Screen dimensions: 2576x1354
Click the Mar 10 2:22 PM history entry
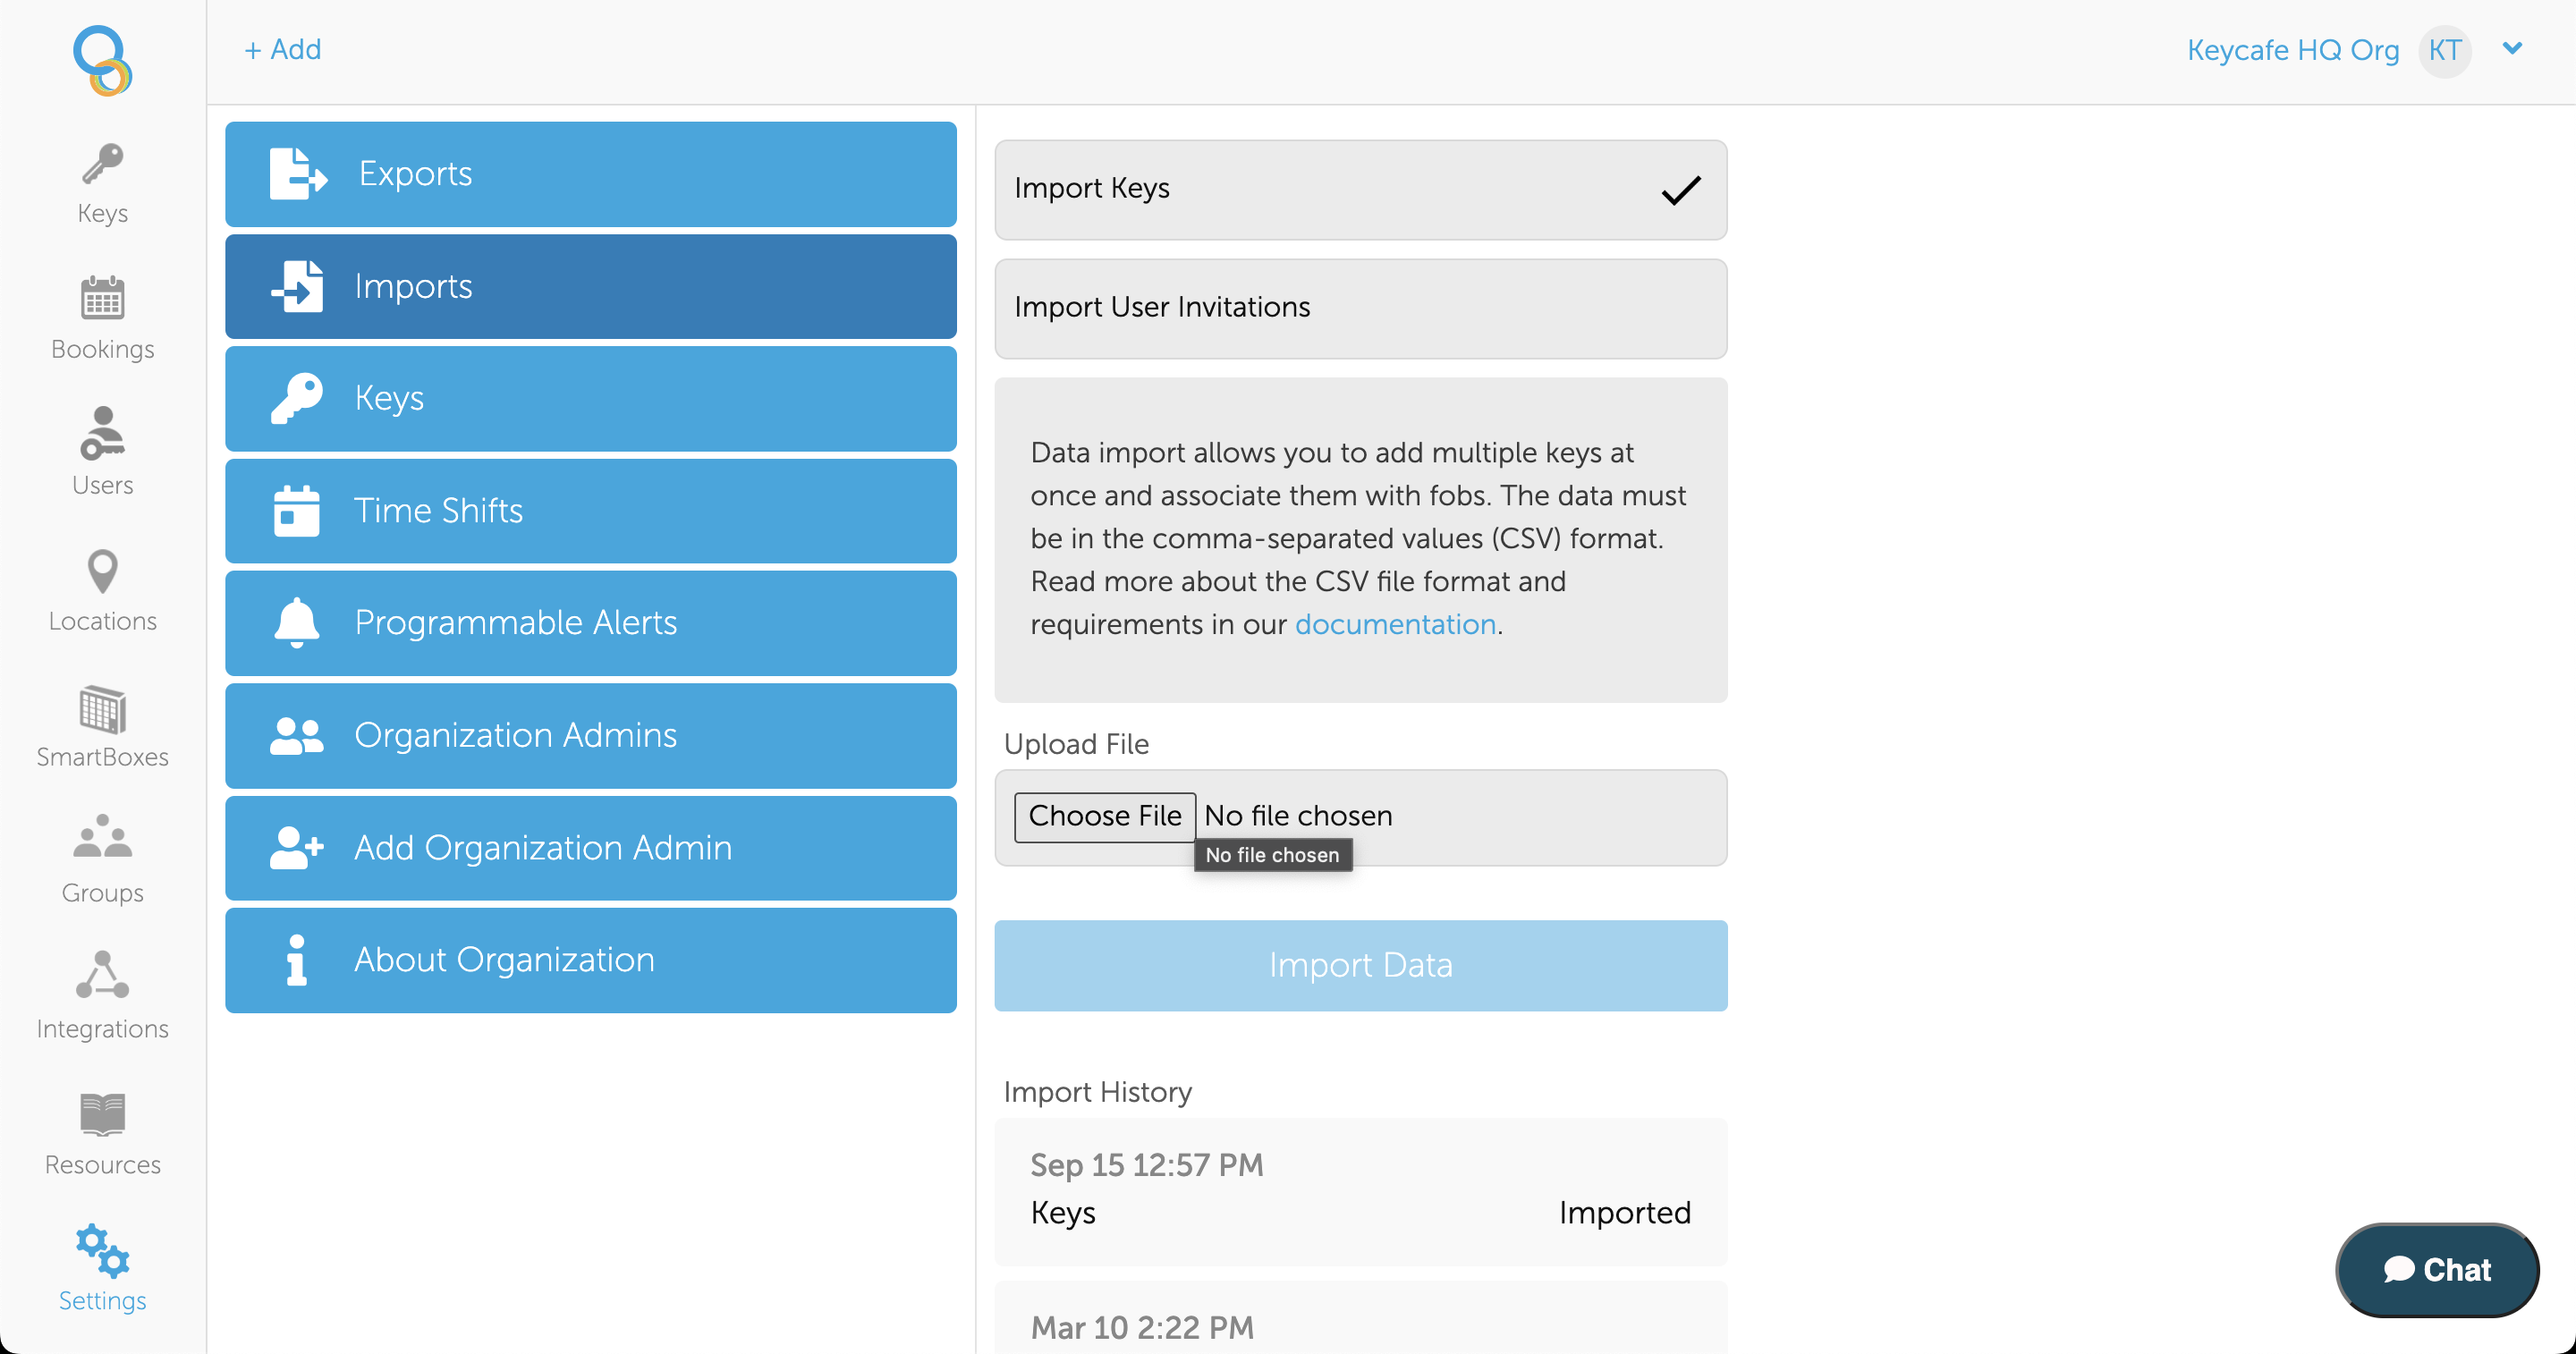(x=1361, y=1320)
